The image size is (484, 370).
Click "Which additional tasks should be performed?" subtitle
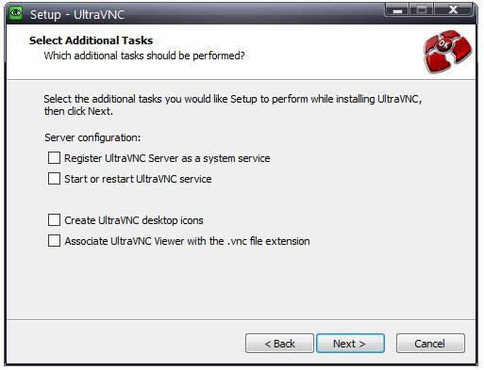click(144, 56)
